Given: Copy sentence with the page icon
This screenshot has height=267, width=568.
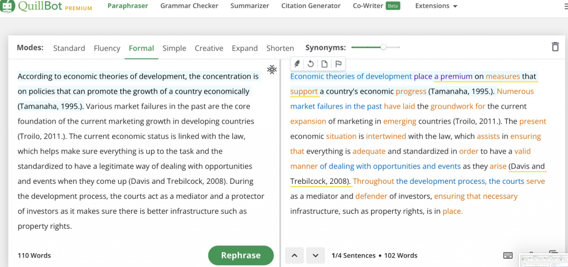Looking at the screenshot, I should point(324,64).
